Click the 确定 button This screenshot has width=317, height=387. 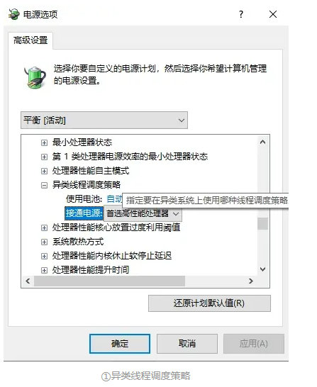(120, 344)
